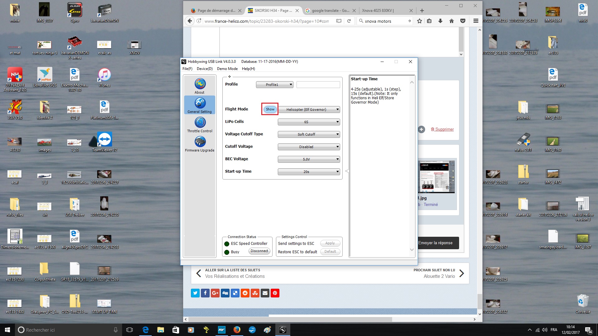Open the Corbeille recycle bin
Image resolution: width=598 pixels, height=336 pixels.
click(583, 304)
